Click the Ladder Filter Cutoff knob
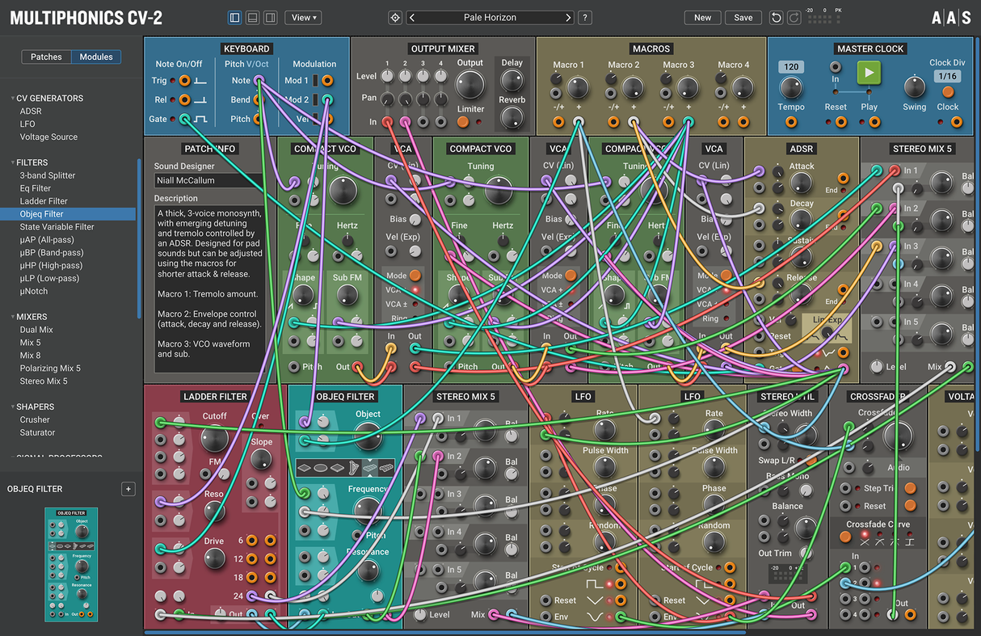Screen dimensions: 981x636 pos(214,439)
